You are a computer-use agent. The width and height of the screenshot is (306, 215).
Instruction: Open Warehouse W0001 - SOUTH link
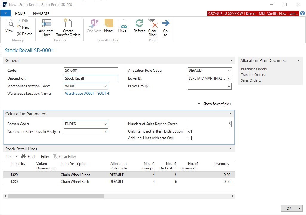[x=87, y=94]
